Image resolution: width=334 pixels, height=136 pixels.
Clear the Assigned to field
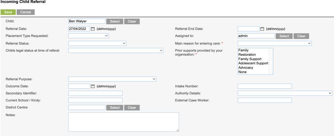(x=301, y=36)
